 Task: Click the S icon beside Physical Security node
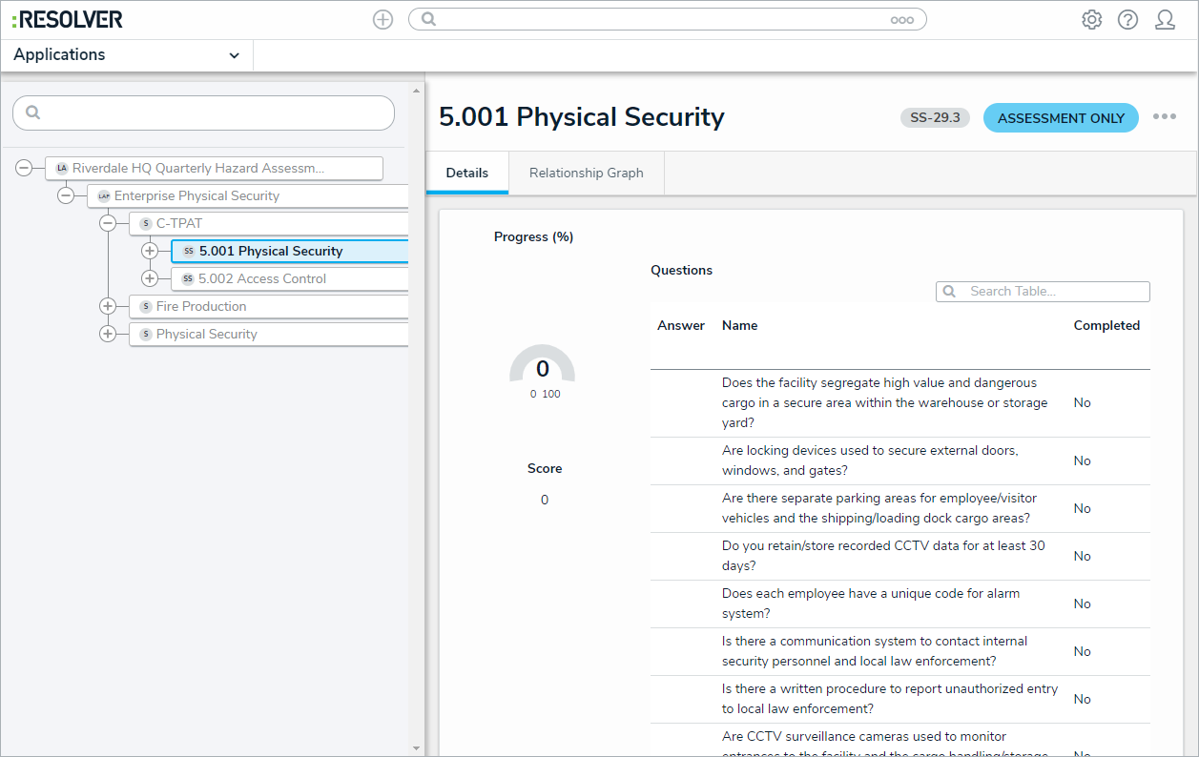coord(146,334)
